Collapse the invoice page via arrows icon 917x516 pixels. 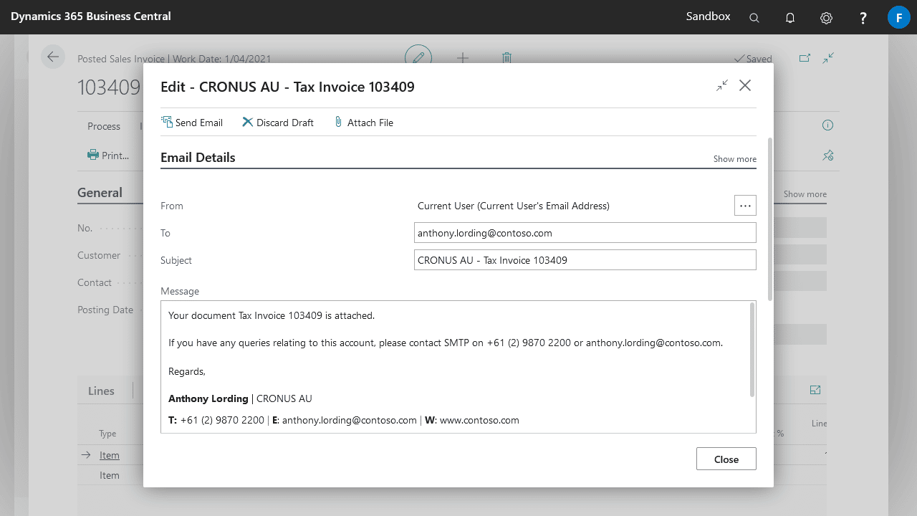(x=828, y=58)
